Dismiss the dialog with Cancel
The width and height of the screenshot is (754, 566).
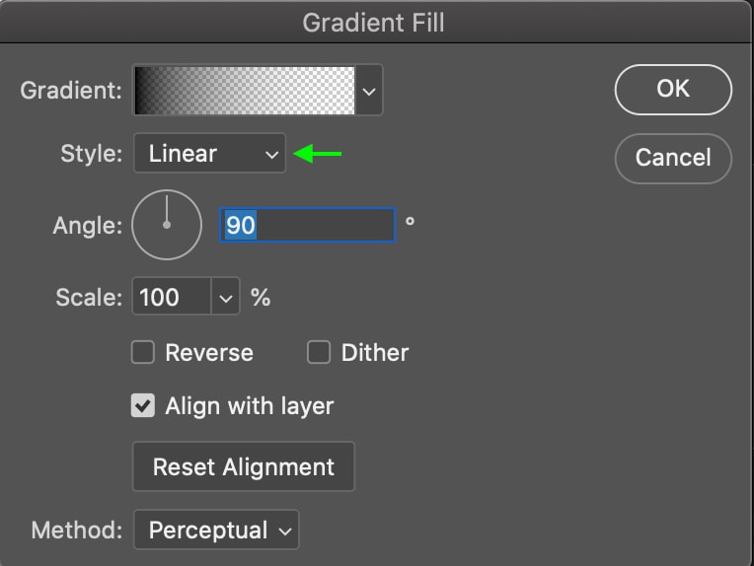[x=673, y=157]
